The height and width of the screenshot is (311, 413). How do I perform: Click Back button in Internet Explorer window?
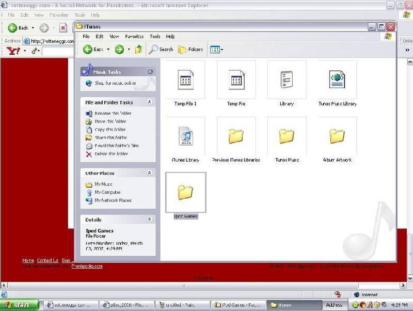pos(18,28)
